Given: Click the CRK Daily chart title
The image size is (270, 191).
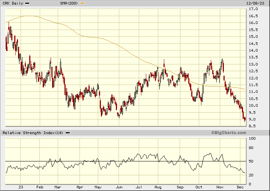Looking at the screenshot, I should click(13, 3).
